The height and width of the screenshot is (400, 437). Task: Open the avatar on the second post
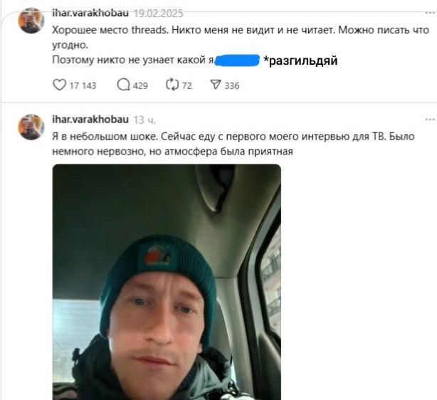coord(31,127)
